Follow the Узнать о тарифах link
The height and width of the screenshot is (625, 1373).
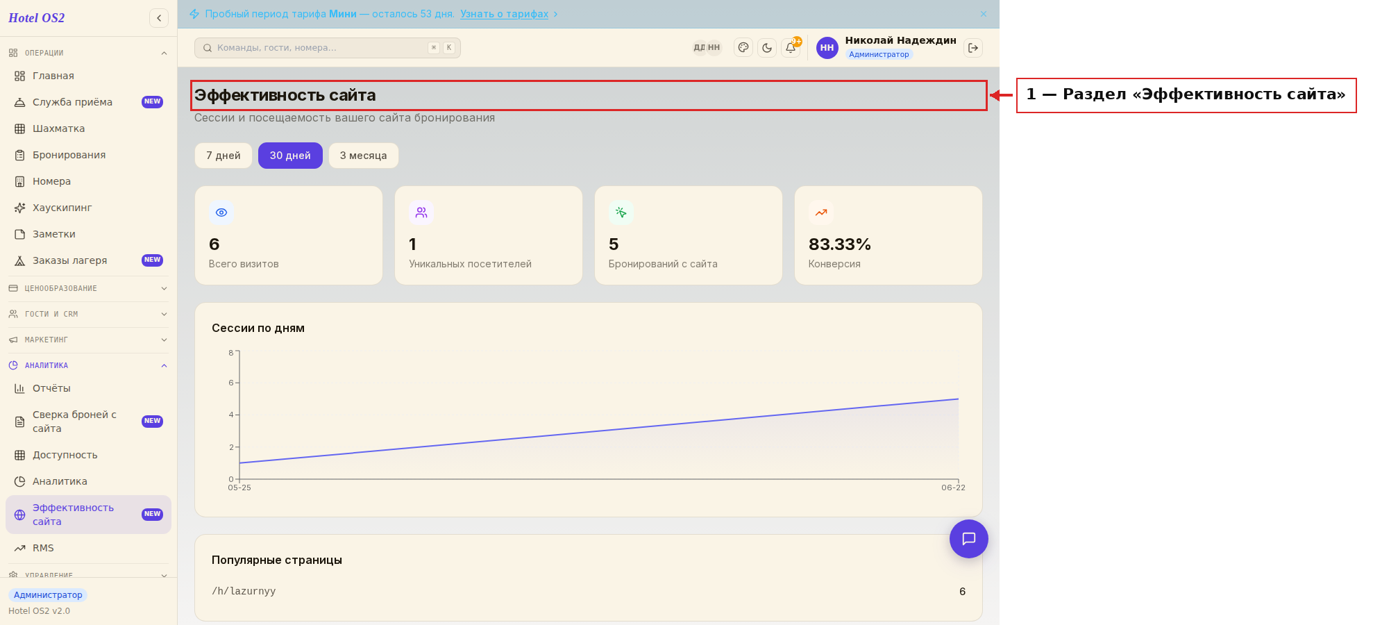504,14
